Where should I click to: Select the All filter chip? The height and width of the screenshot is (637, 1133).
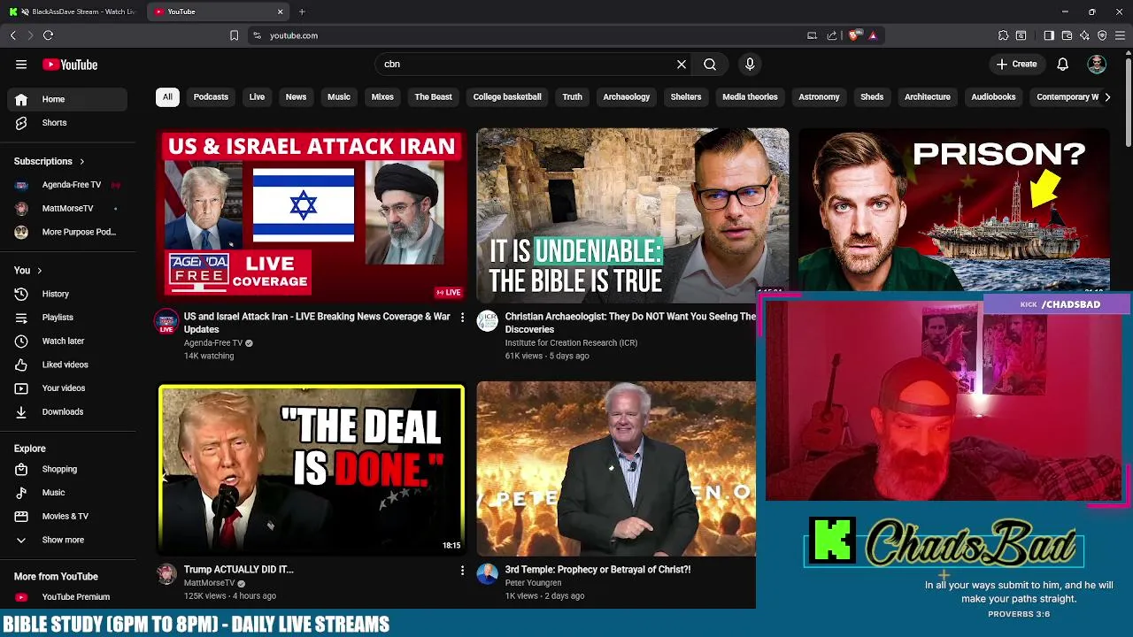[167, 97]
